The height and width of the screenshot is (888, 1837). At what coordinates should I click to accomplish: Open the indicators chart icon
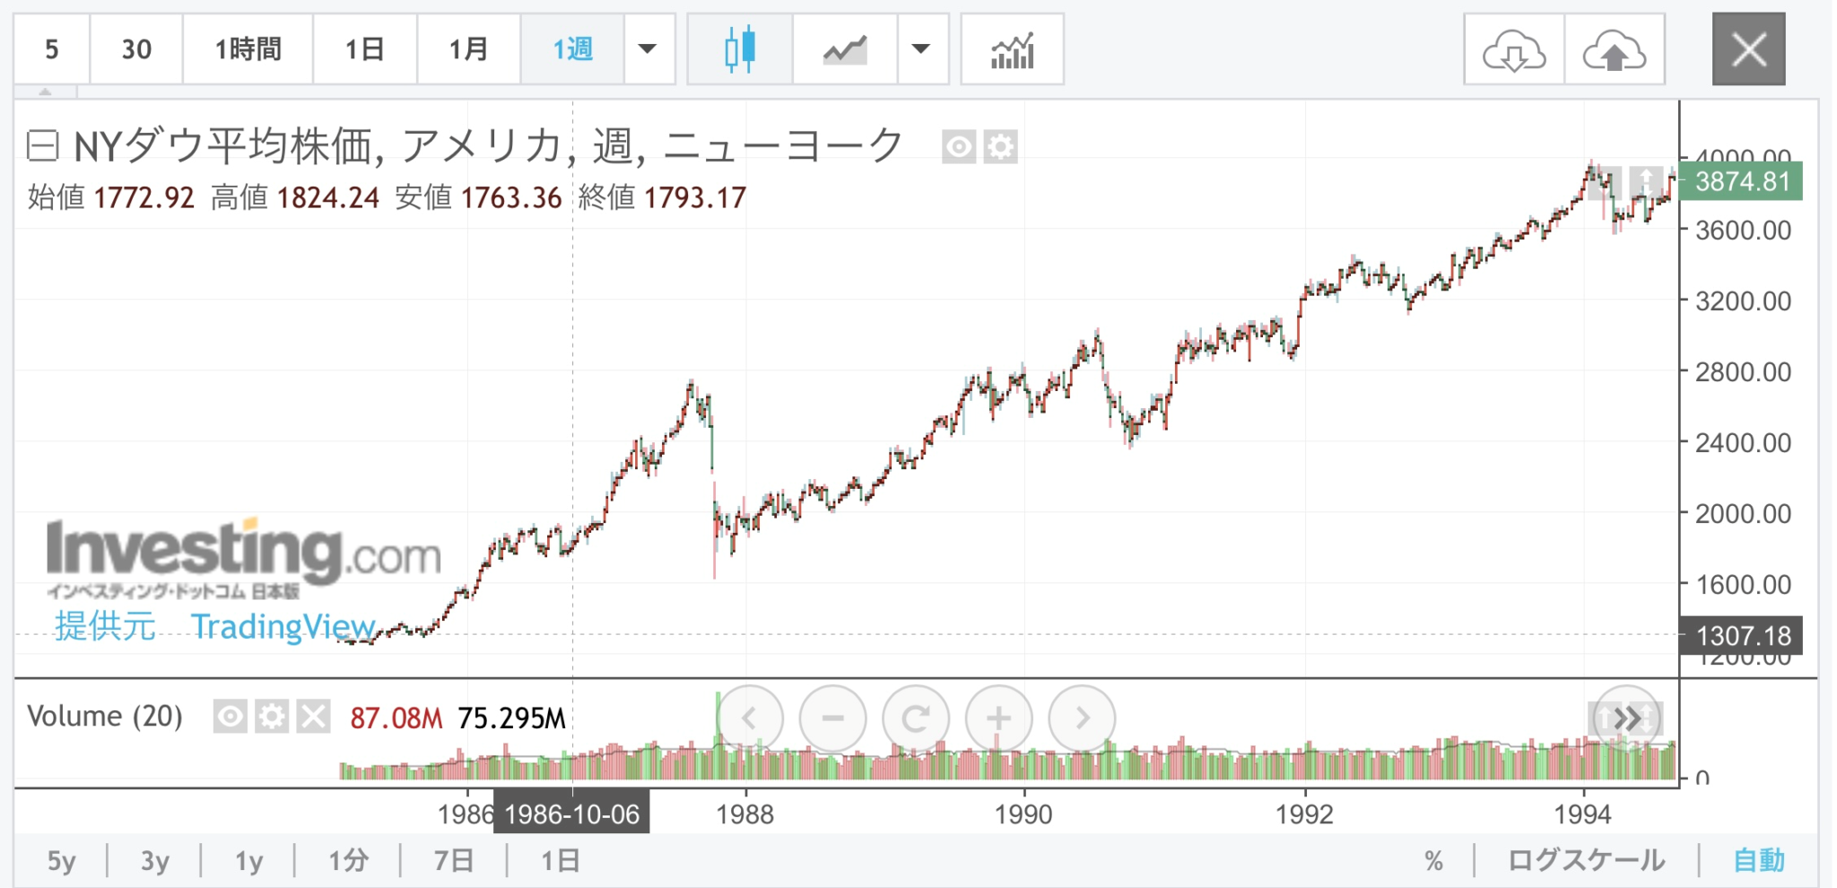(x=1012, y=49)
